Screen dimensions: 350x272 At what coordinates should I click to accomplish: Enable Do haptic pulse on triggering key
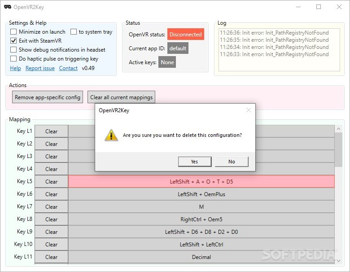coord(13,59)
